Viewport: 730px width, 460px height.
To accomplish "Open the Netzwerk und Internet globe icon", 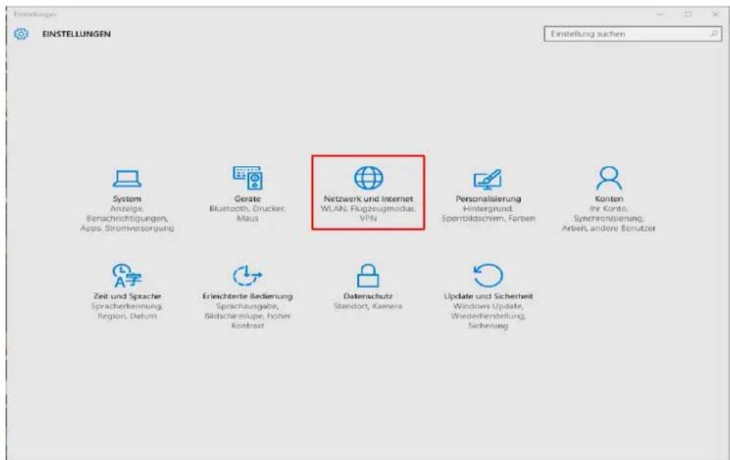I will [x=369, y=178].
